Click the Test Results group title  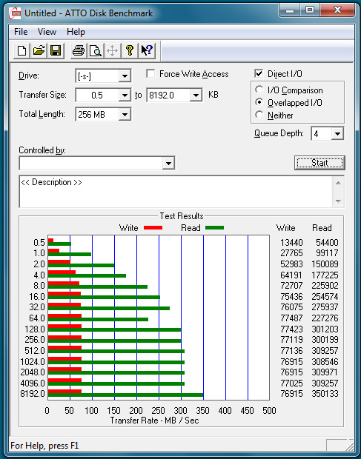pos(182,216)
